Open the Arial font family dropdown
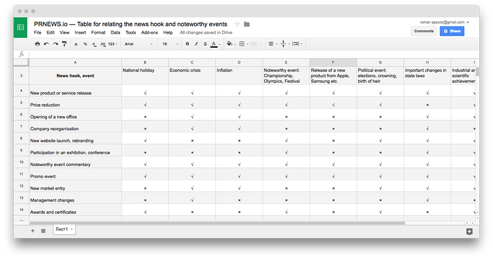This screenshot has height=262, width=493. [x=139, y=44]
